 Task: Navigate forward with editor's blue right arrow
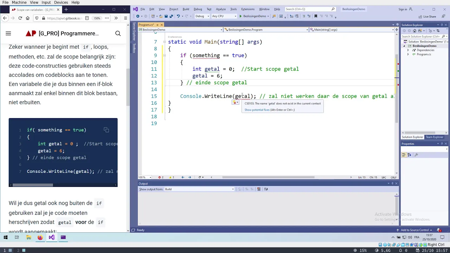[x=189, y=177]
